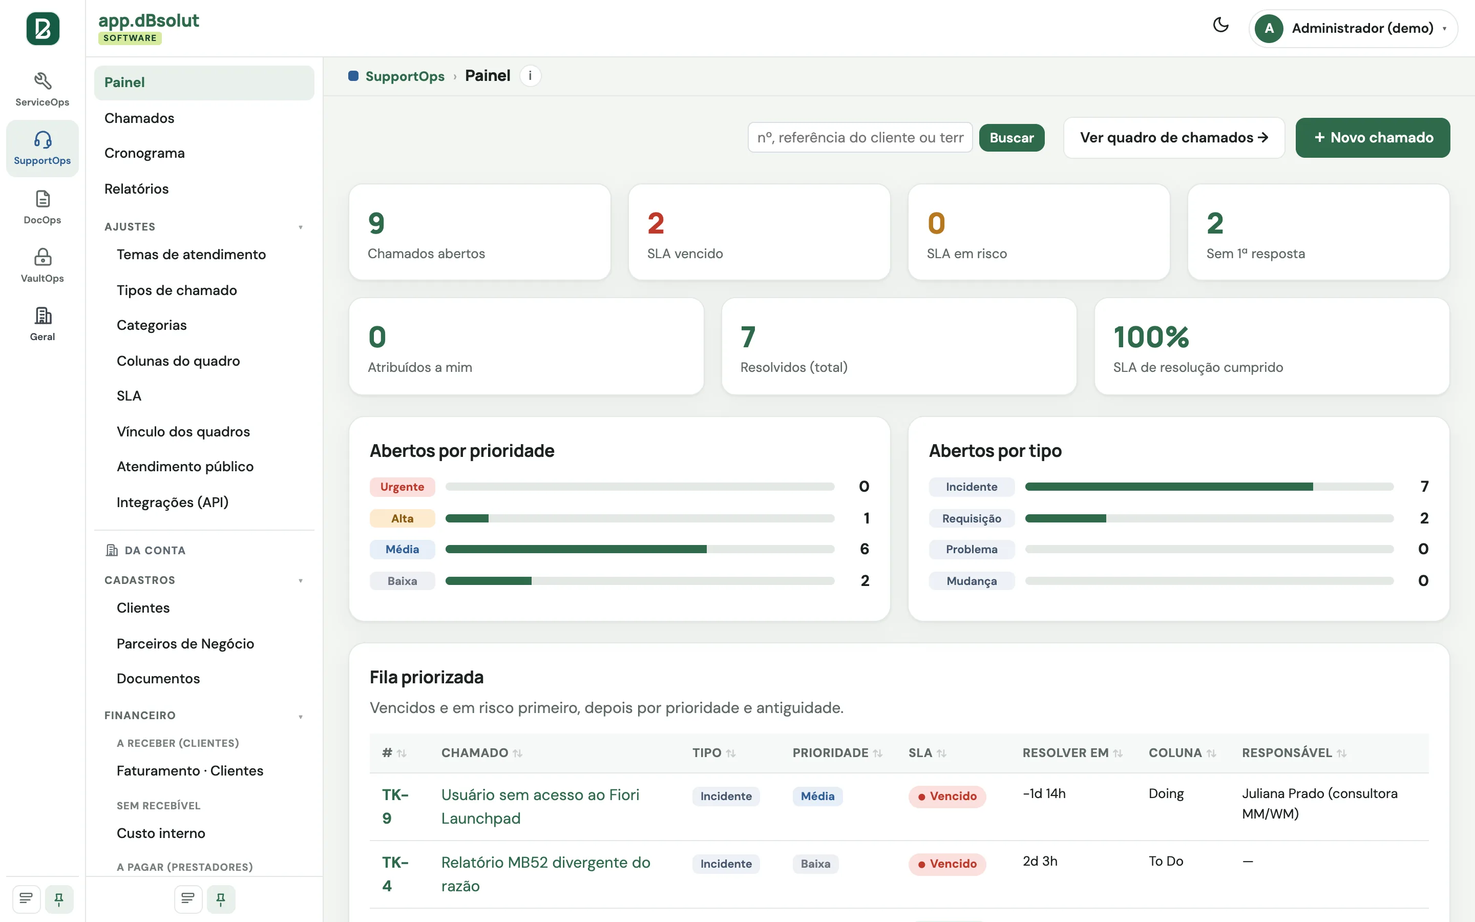Open the SupportOps breadcrumb link

point(405,76)
